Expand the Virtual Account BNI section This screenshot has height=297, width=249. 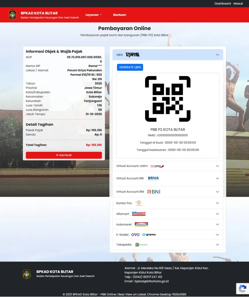(168, 192)
